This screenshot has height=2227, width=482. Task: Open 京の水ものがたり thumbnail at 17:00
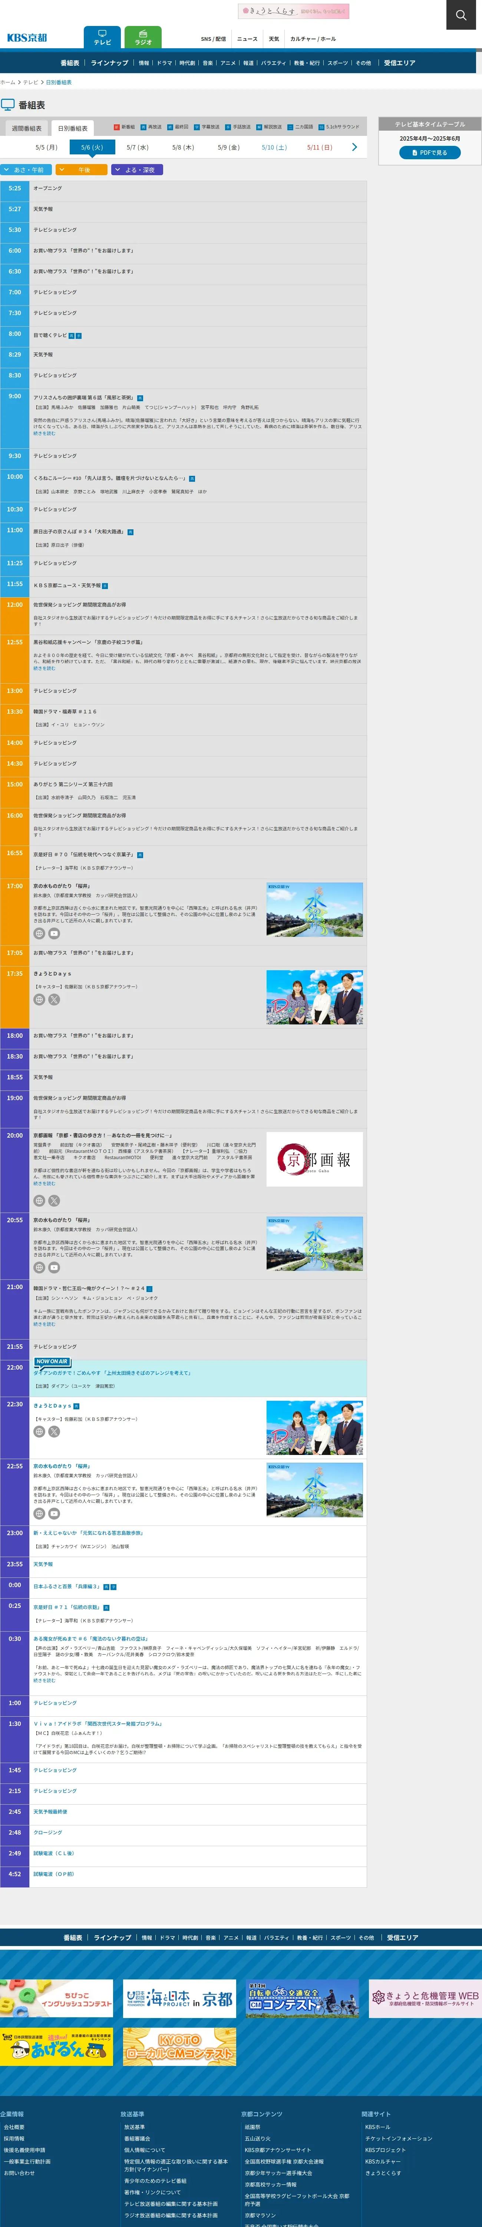(x=314, y=909)
